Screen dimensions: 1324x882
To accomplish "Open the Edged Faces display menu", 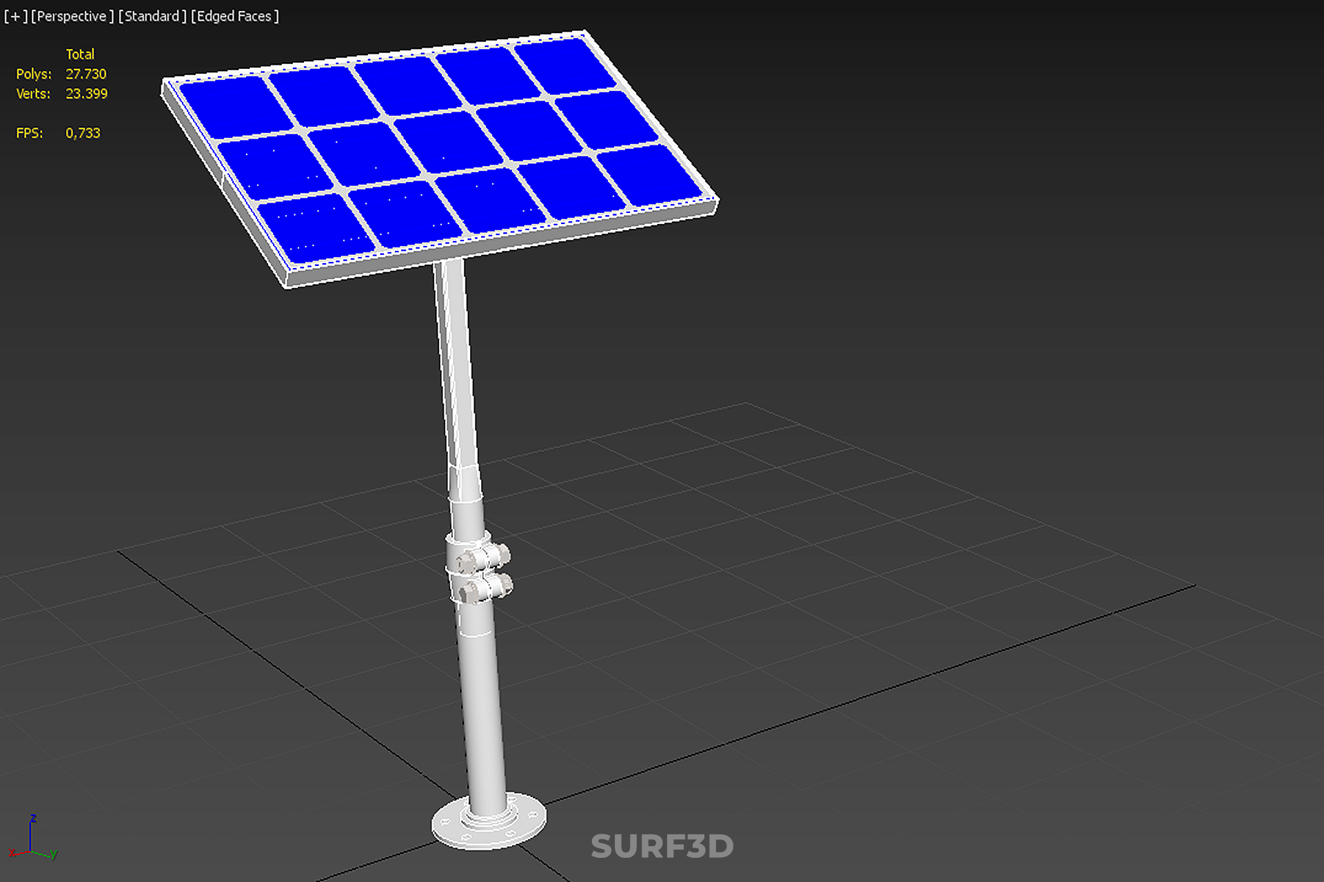I will click(x=235, y=16).
